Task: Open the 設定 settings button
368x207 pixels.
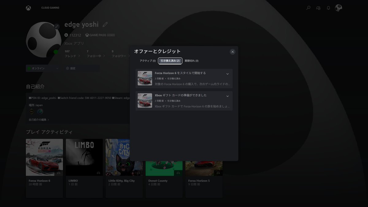Action: pyautogui.click(x=81, y=68)
